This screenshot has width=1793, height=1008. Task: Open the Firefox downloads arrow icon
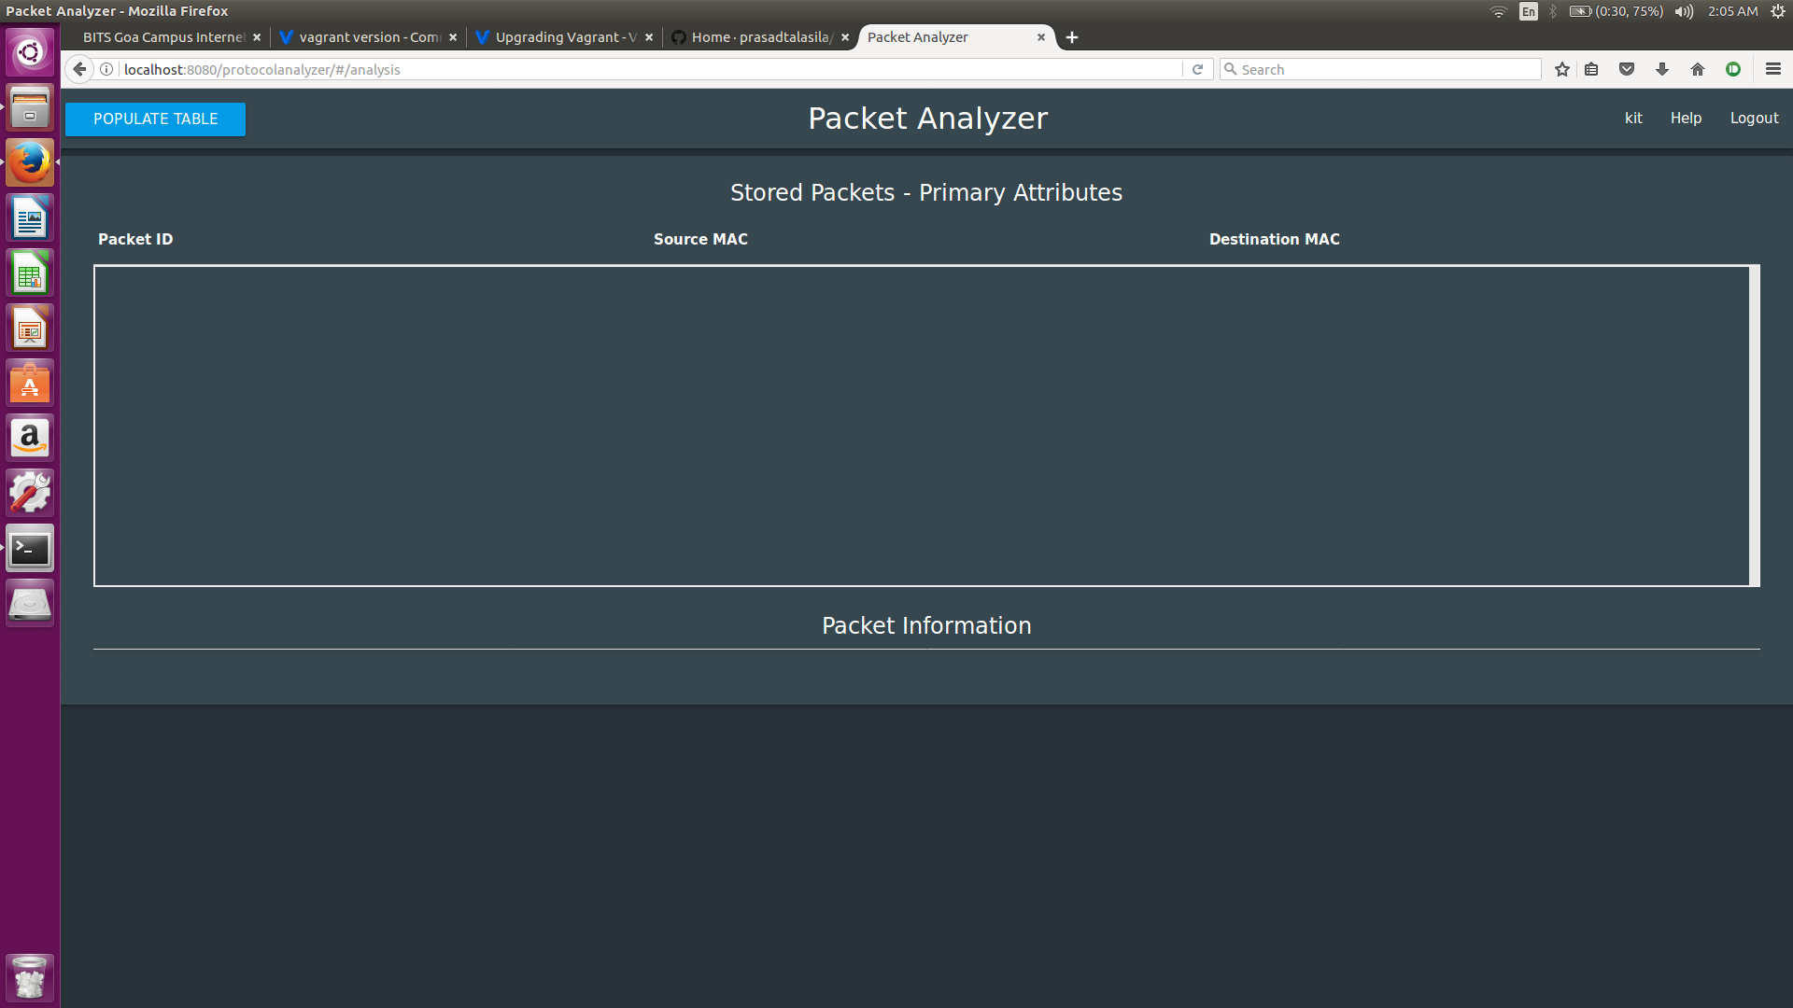1662,69
